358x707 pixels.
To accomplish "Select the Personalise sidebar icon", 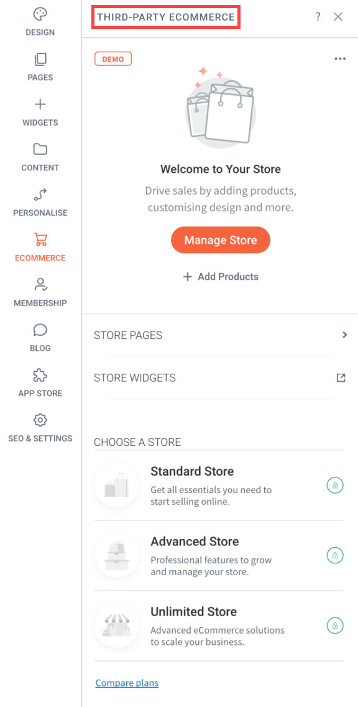I will tap(40, 194).
